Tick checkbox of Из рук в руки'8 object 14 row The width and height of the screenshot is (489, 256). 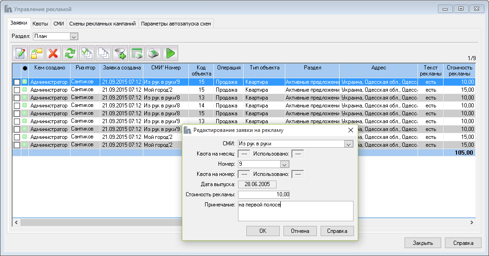pyautogui.click(x=17, y=106)
